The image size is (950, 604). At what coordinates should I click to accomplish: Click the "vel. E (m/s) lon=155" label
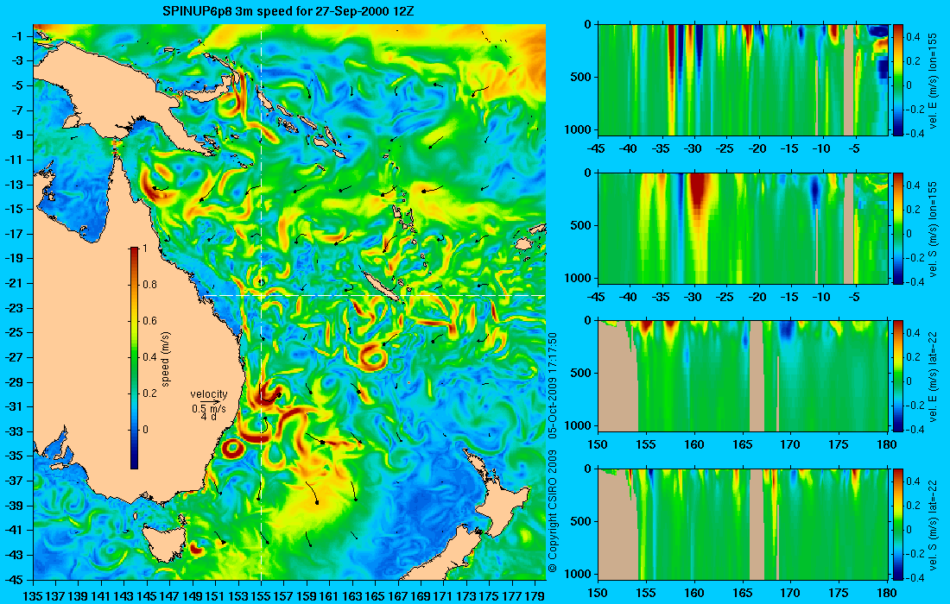tap(933, 81)
